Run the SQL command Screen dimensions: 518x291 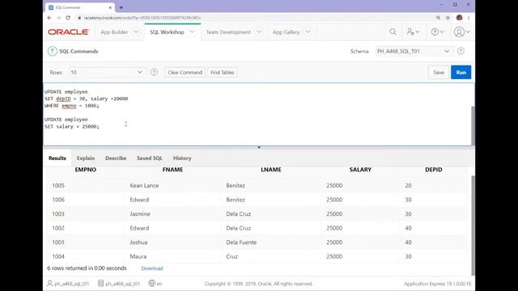(x=461, y=72)
